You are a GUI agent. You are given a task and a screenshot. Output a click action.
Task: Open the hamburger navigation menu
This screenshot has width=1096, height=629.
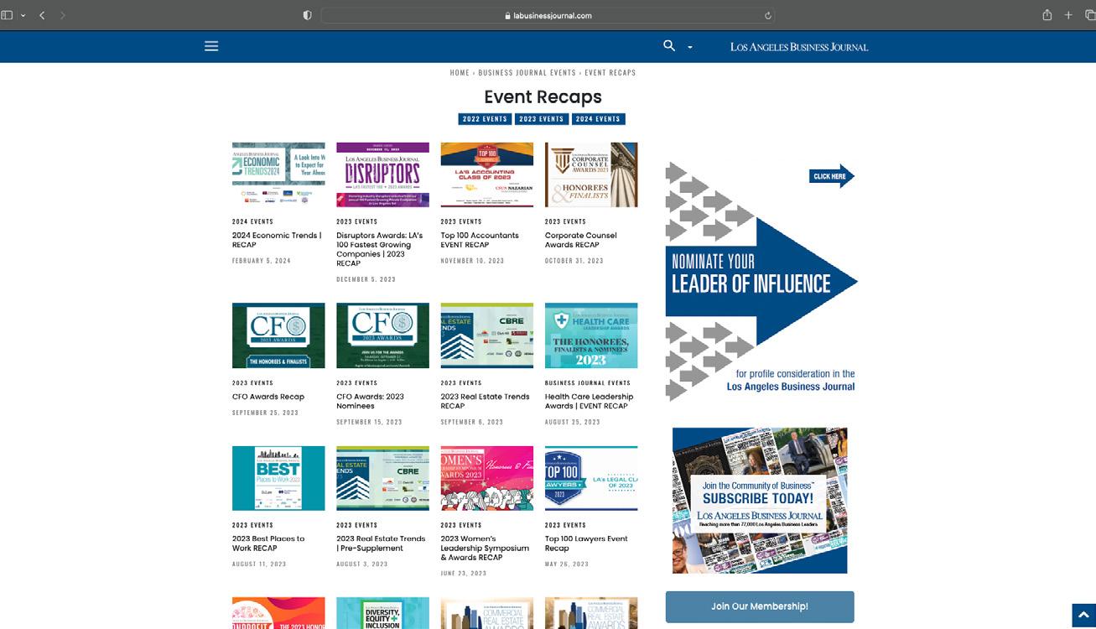coord(211,46)
